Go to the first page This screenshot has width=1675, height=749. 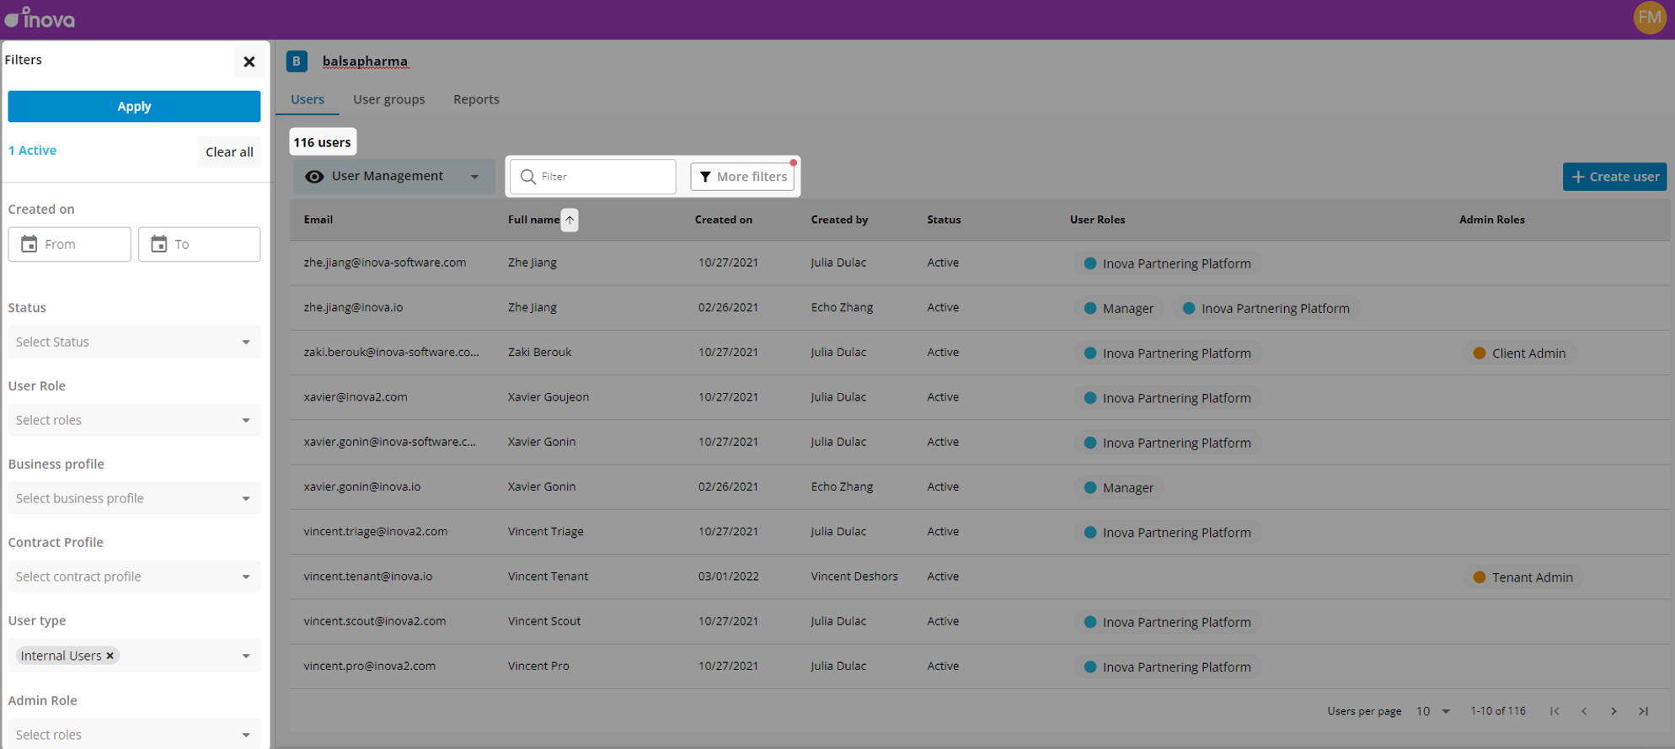(x=1555, y=711)
